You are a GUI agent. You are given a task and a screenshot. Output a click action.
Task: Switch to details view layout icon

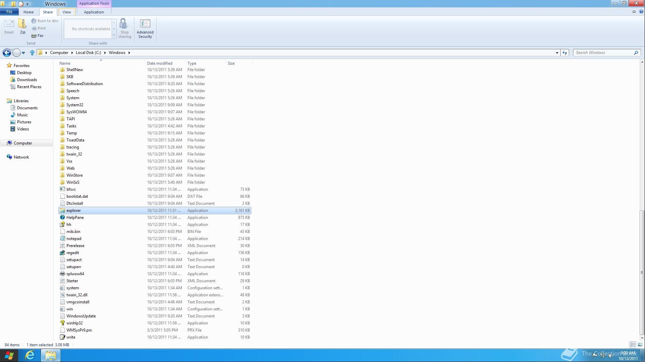633,345
